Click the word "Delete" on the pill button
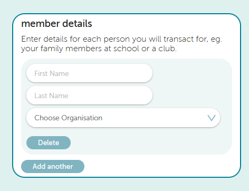The width and height of the screenshot is (249, 191). coord(49,142)
